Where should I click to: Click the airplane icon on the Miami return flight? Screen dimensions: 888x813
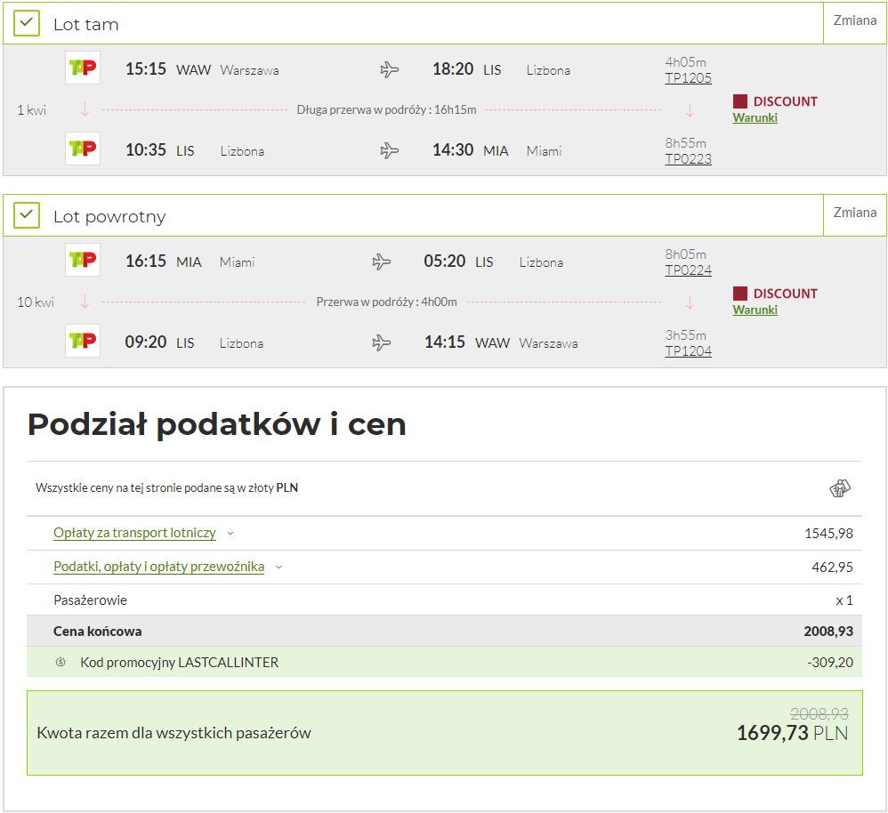pos(382,262)
